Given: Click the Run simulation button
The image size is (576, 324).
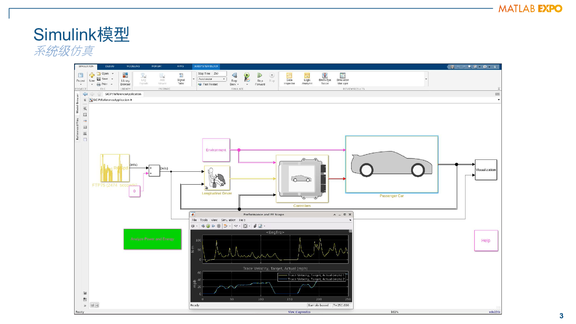Looking at the screenshot, I should [x=247, y=76].
